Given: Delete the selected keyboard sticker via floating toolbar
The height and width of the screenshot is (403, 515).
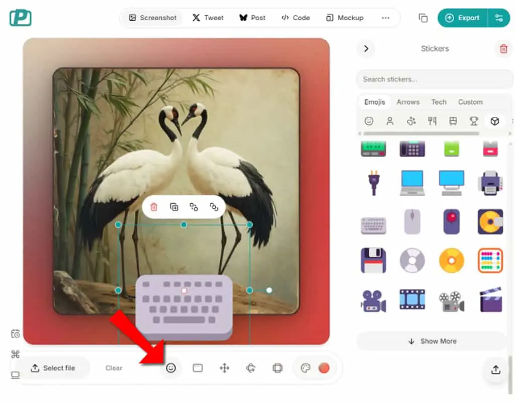Looking at the screenshot, I should tap(154, 207).
